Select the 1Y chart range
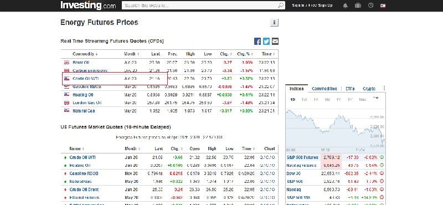 pos(338,100)
